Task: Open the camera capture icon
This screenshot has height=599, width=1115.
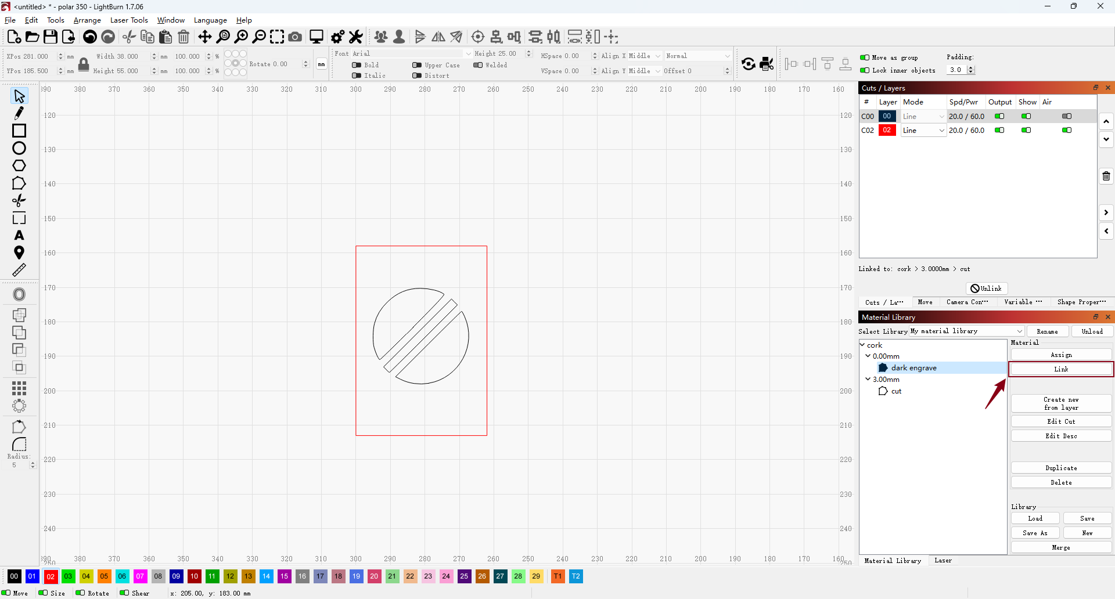Action: click(295, 37)
